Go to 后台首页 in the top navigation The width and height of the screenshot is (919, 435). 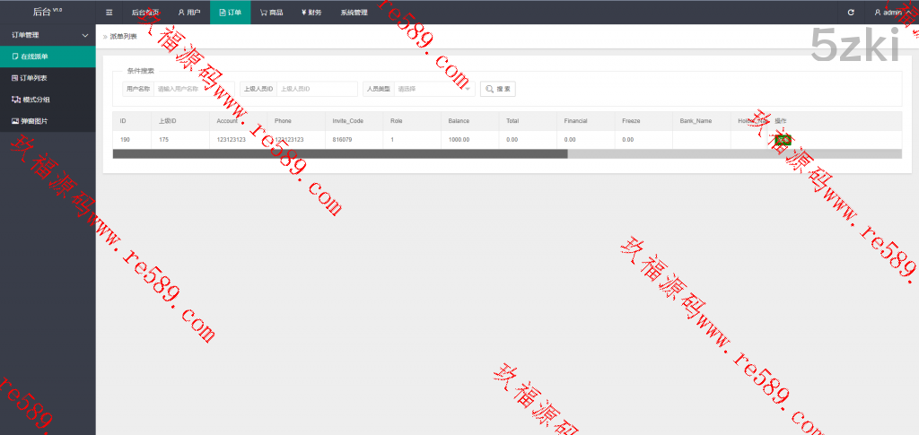point(144,13)
